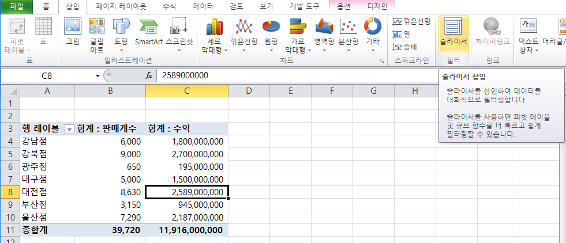Open the 파일 tab
This screenshot has width=566, height=243.
tap(16, 6)
